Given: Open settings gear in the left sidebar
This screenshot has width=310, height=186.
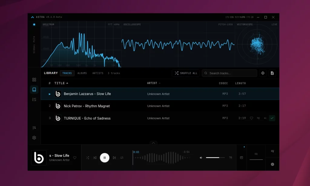Looking at the screenshot, I should pyautogui.click(x=34, y=138).
